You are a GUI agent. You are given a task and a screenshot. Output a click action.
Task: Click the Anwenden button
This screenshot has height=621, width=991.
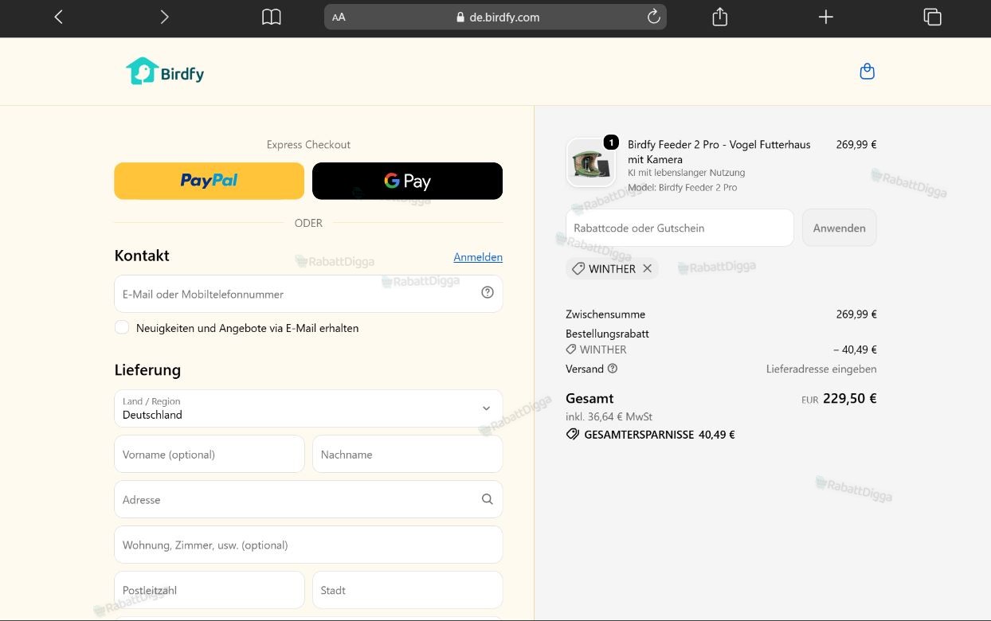tap(839, 228)
